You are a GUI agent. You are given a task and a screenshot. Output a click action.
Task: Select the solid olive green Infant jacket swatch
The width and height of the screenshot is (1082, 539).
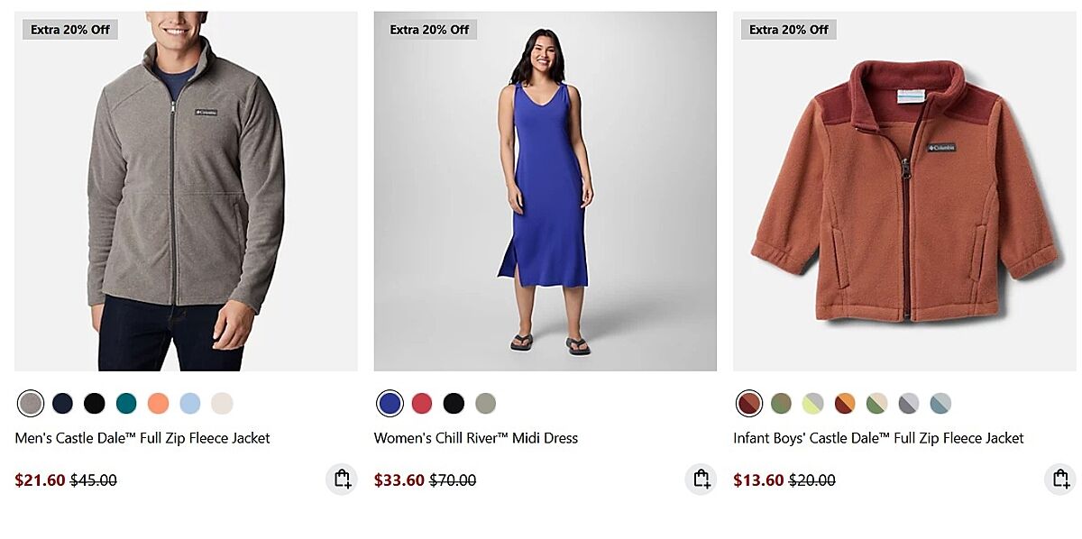781,403
